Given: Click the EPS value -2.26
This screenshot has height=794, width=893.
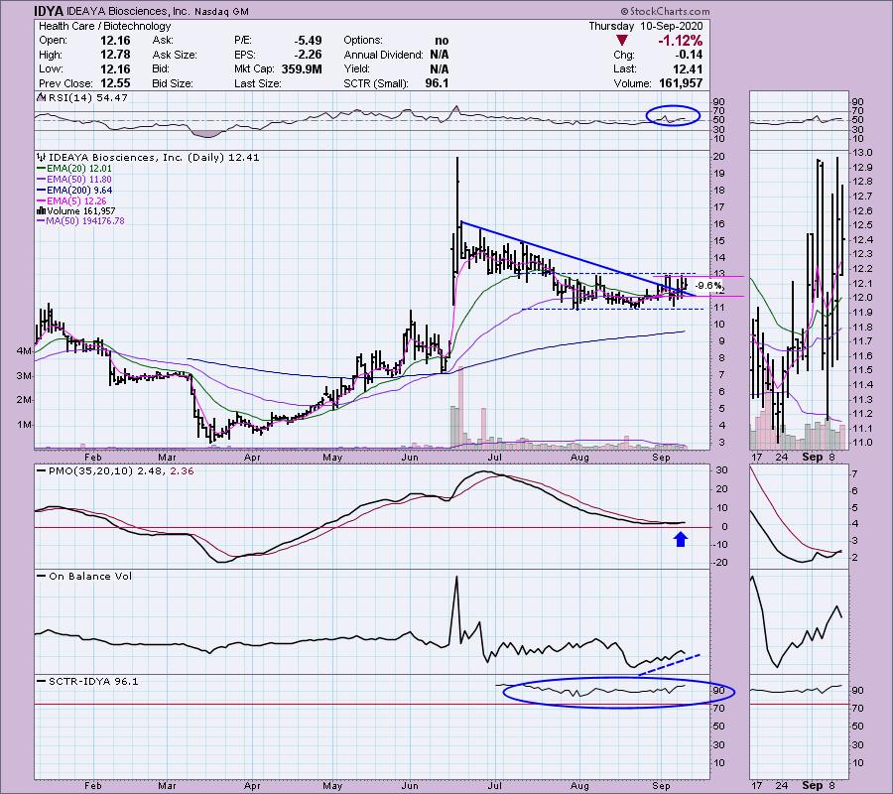Looking at the screenshot, I should point(309,55).
